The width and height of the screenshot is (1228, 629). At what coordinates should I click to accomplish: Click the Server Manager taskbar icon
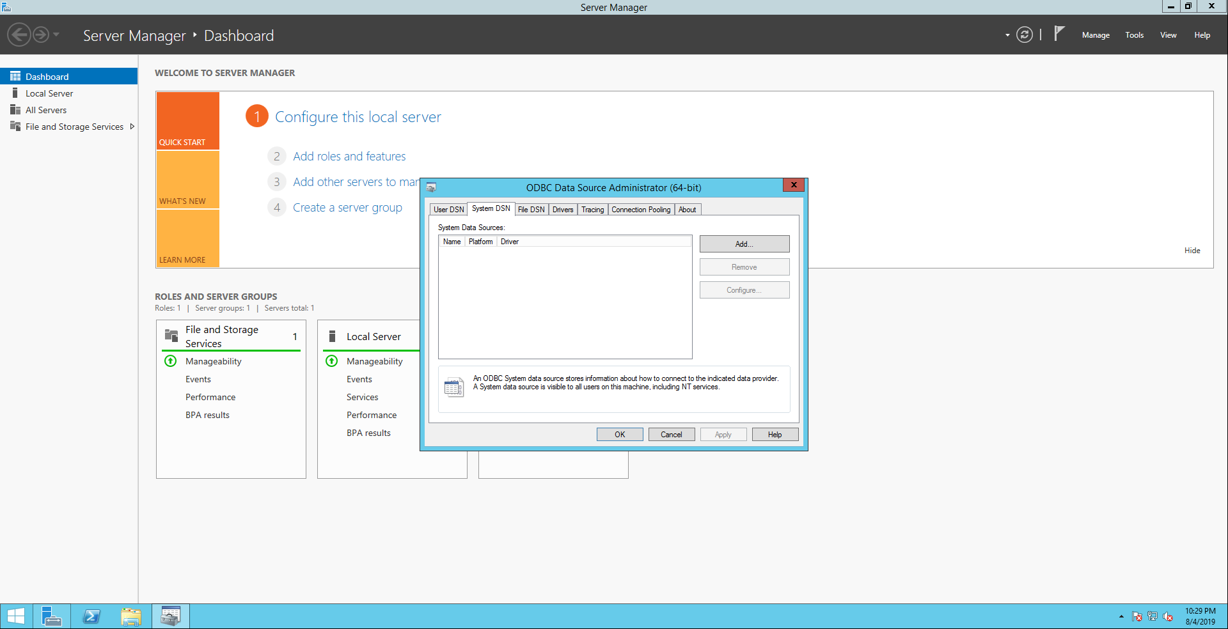point(51,616)
